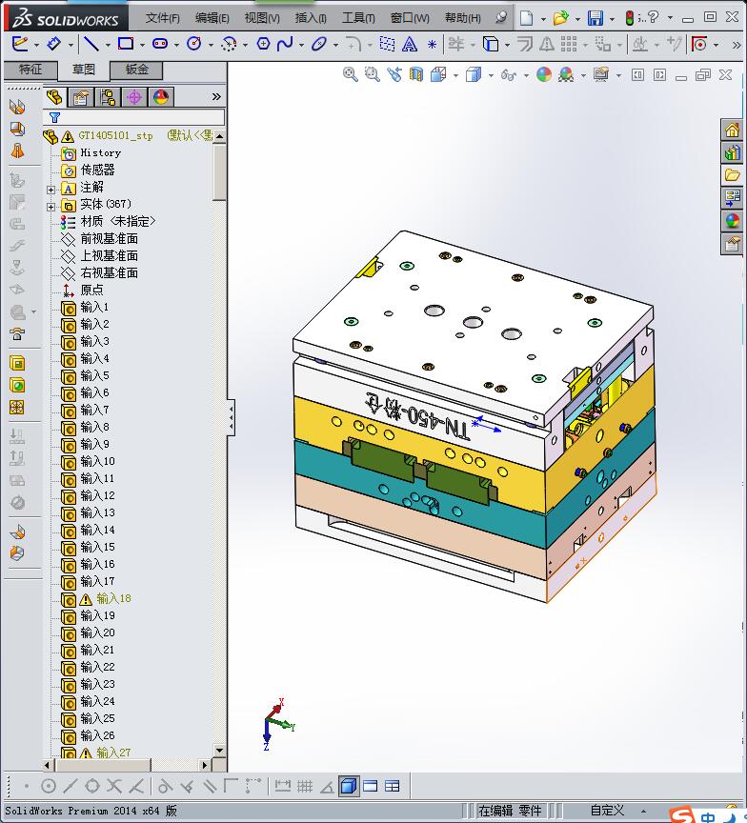The width and height of the screenshot is (747, 823).
Task: Click the 自定义 units status button
Action: [x=607, y=811]
